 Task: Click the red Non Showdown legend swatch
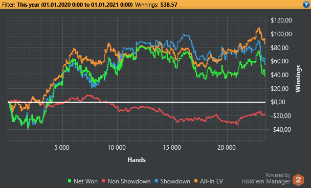tap(103, 181)
